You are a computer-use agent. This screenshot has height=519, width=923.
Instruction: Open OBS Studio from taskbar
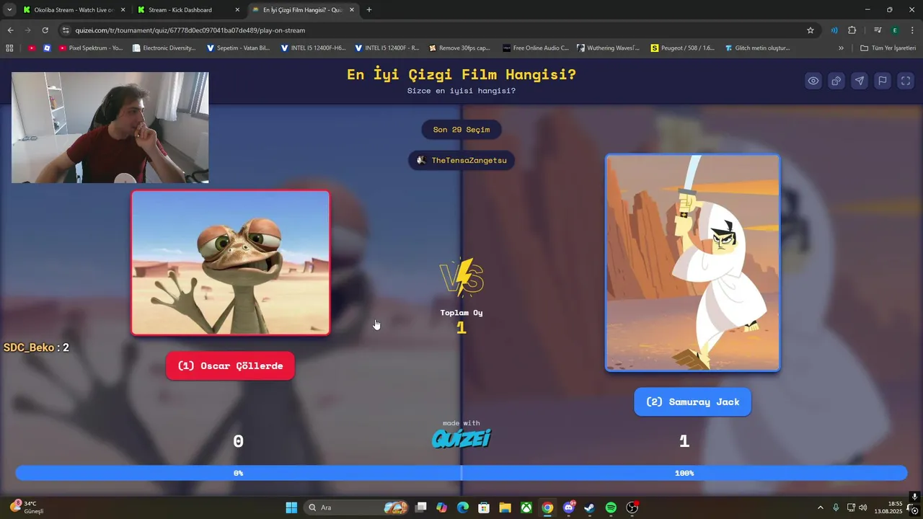632,507
